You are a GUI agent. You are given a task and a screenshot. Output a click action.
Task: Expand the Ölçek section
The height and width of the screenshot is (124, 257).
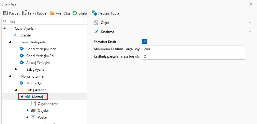[250, 23]
